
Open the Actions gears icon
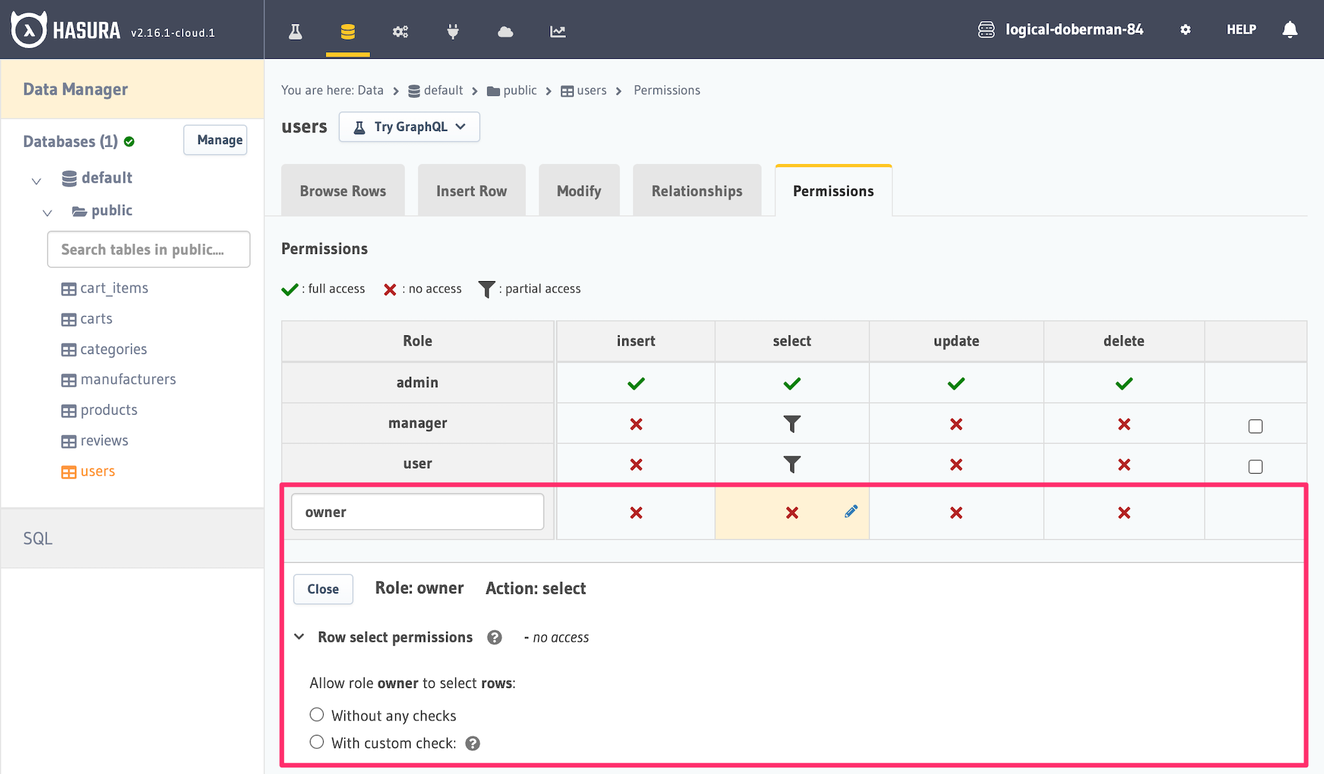pos(400,31)
